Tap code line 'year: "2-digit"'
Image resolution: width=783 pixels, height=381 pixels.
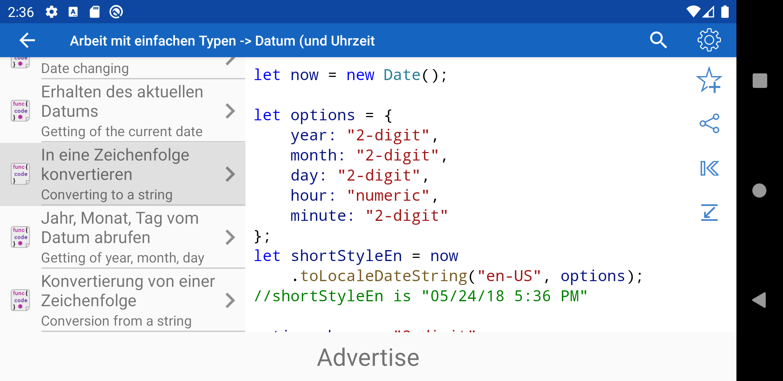[x=364, y=135]
